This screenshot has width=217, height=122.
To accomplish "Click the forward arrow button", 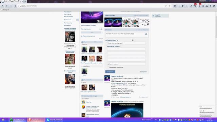I will click(x=11, y=6).
